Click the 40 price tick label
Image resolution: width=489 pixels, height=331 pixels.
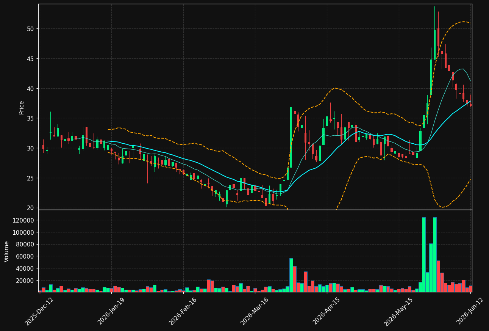click(30, 89)
